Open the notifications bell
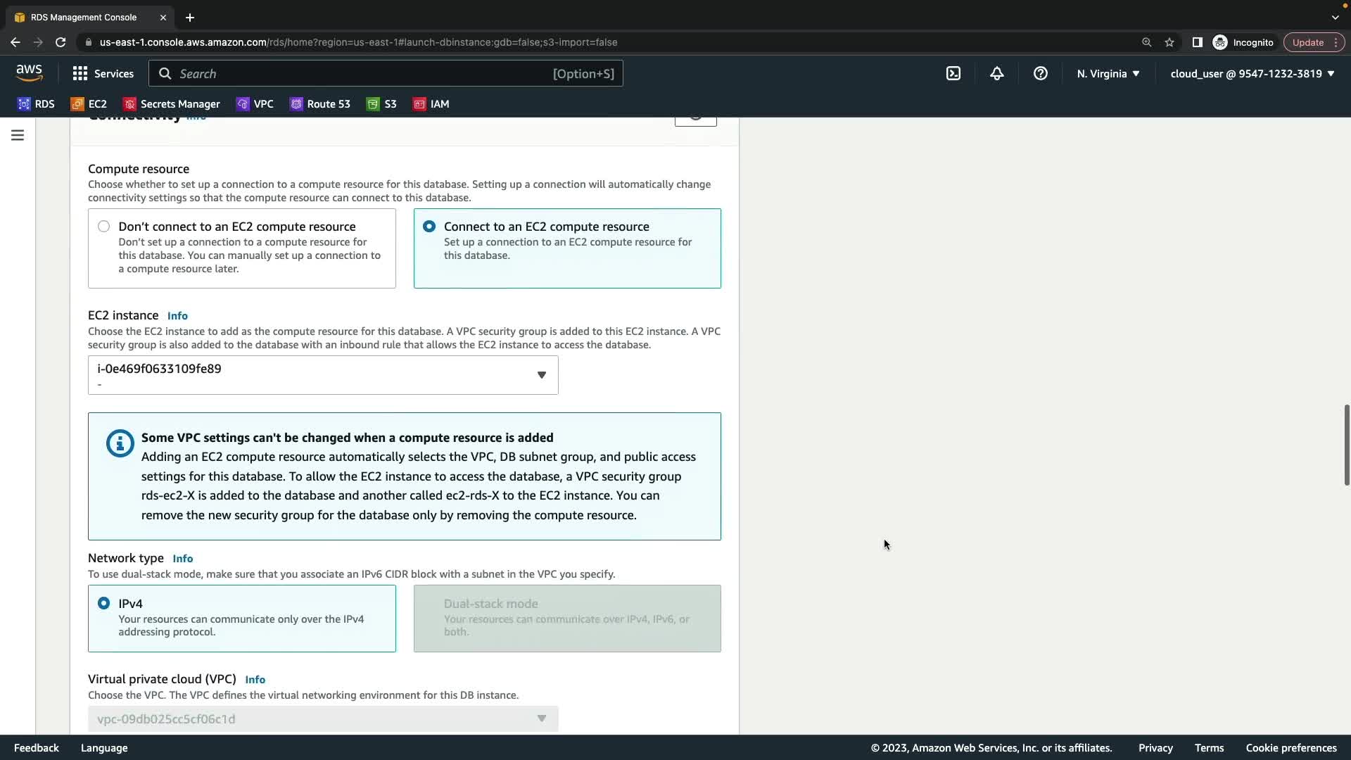The image size is (1351, 760). [x=996, y=73]
